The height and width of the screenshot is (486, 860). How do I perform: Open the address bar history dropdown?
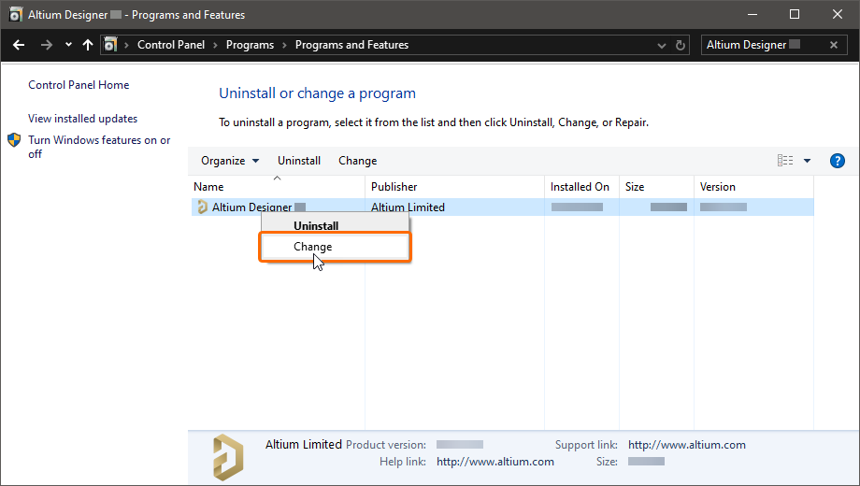662,46
